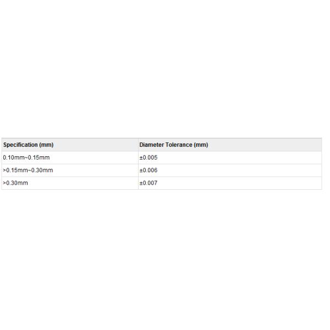The height and width of the screenshot is (330, 330).
Task: Click the ±0.005 tolerance value
Action: point(148,158)
